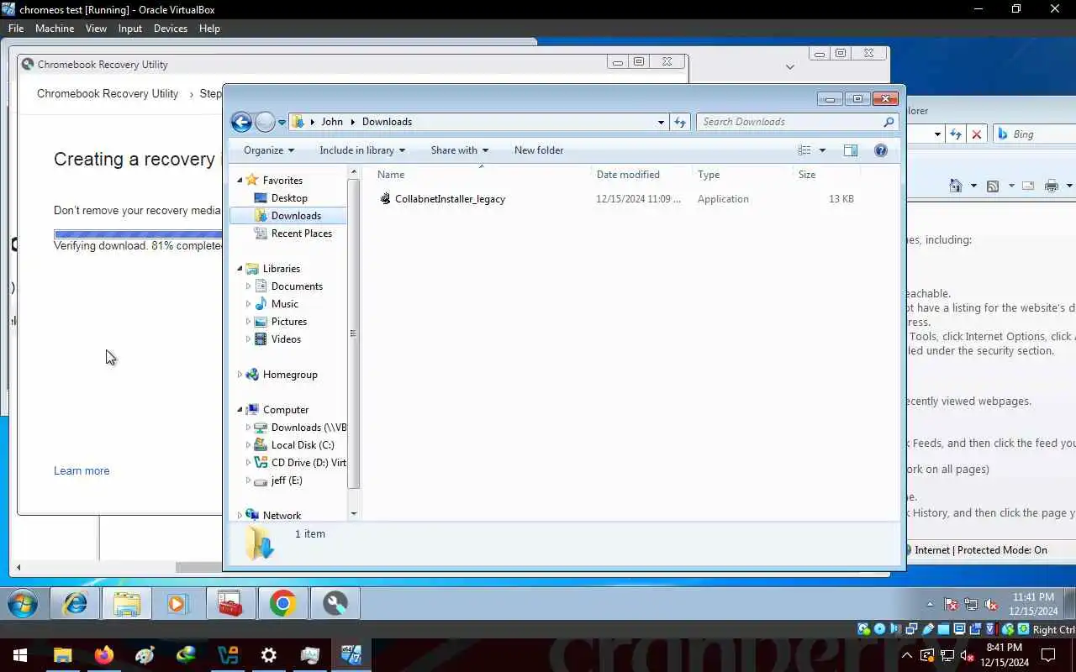
Task: Show hidden icons in guest tray
Action: (930, 605)
